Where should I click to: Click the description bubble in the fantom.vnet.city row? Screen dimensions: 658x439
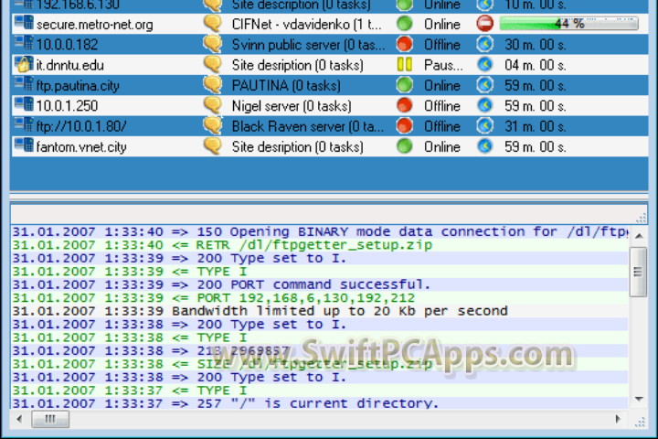point(213,145)
